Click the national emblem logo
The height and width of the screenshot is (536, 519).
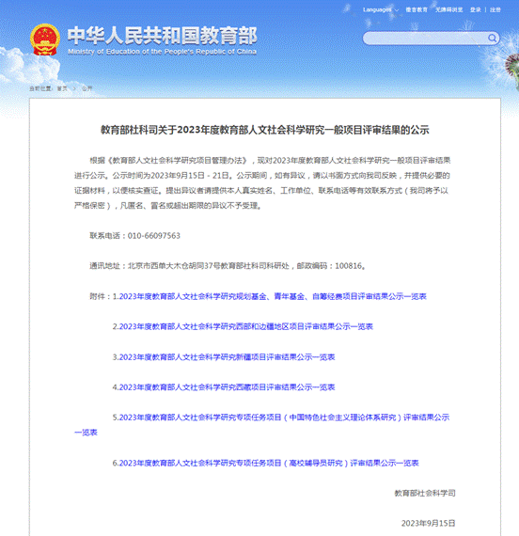(x=45, y=39)
